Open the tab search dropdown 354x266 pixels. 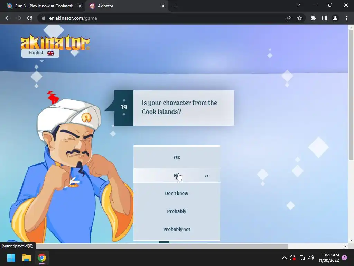point(298,5)
